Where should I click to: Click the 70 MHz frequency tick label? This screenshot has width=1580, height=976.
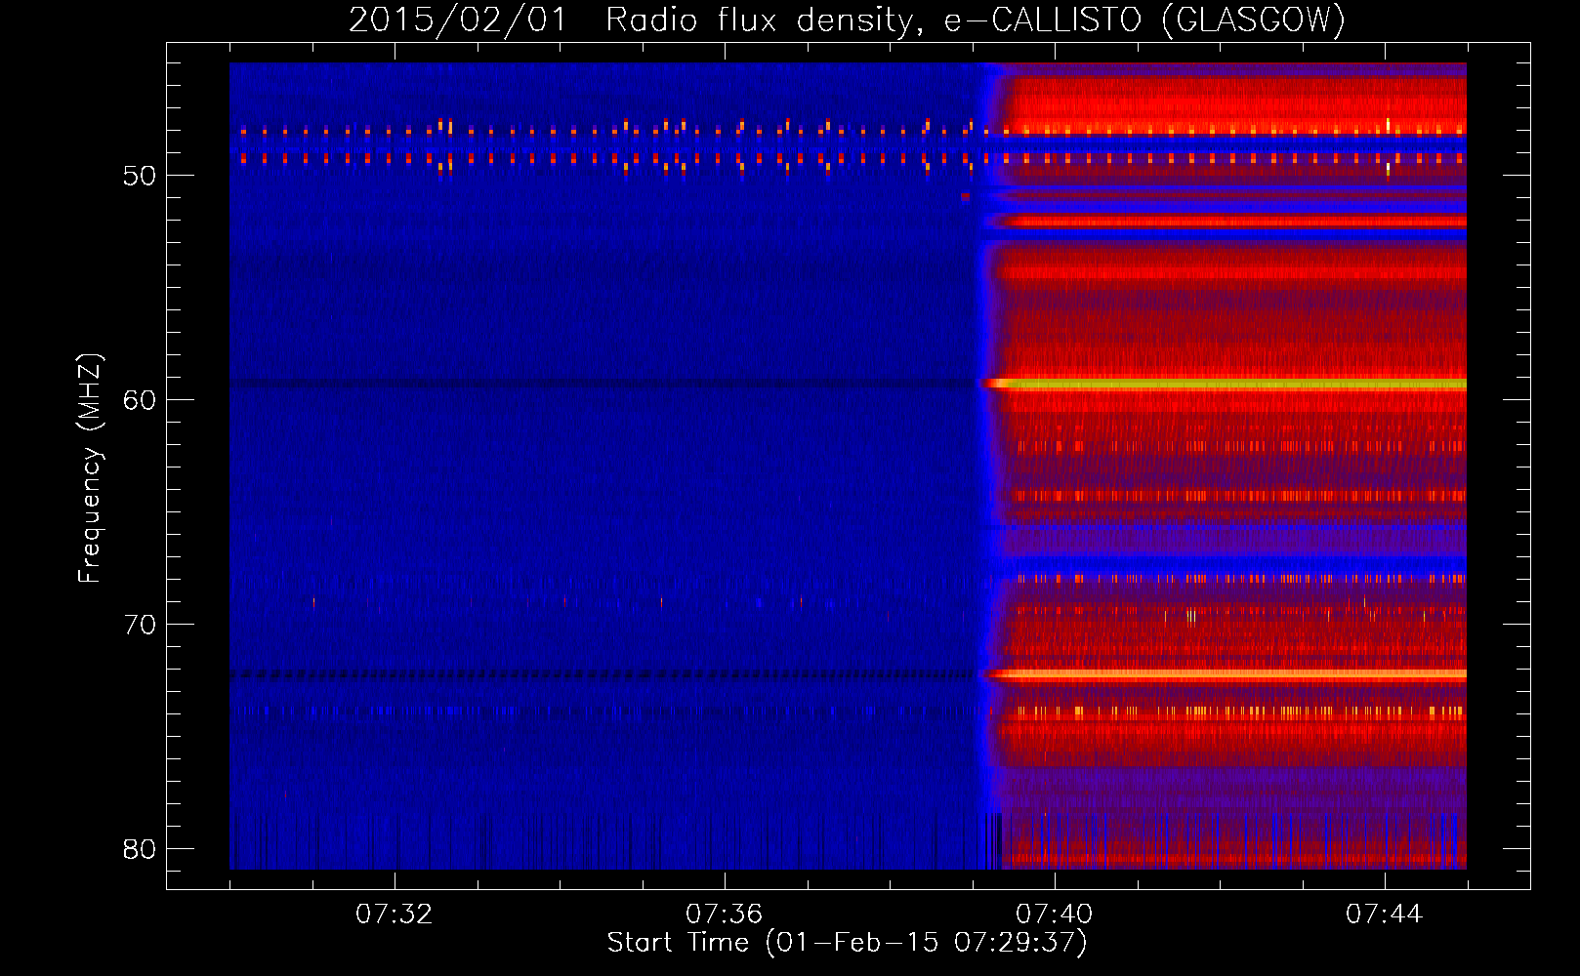click(x=140, y=625)
